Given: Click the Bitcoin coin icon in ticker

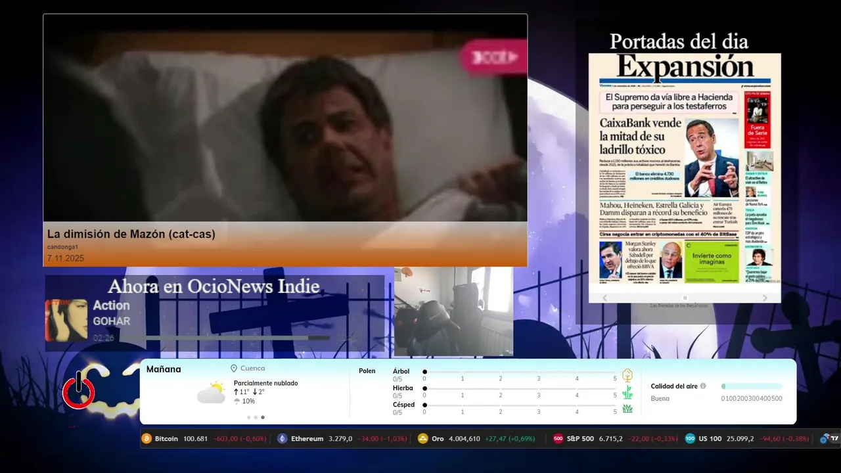Looking at the screenshot, I should [x=147, y=438].
